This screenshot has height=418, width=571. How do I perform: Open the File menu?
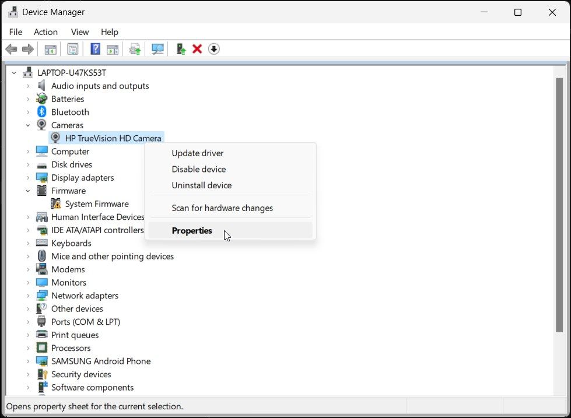click(x=16, y=32)
